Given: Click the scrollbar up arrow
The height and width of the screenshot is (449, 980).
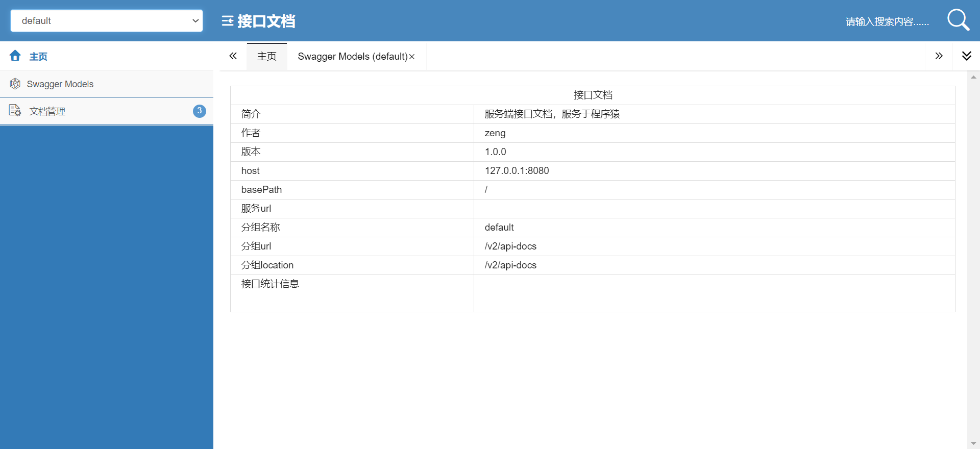Looking at the screenshot, I should 973,77.
